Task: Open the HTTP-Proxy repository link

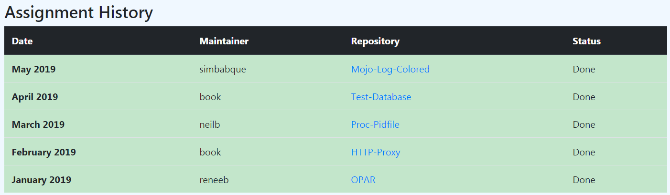Action: pyautogui.click(x=376, y=152)
